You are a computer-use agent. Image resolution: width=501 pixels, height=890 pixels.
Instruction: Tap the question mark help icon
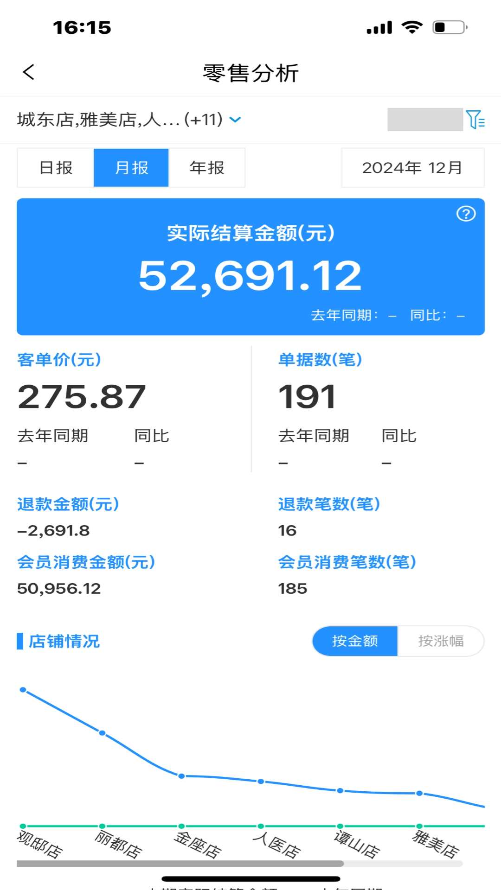point(466,214)
